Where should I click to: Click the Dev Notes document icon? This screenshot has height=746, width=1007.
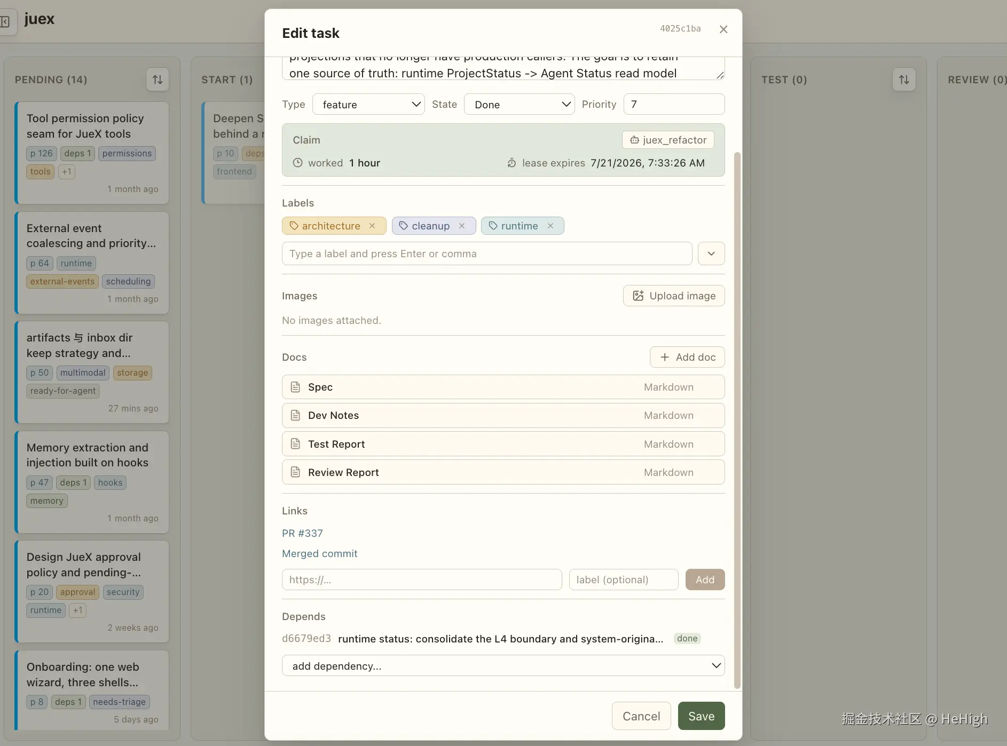[295, 415]
